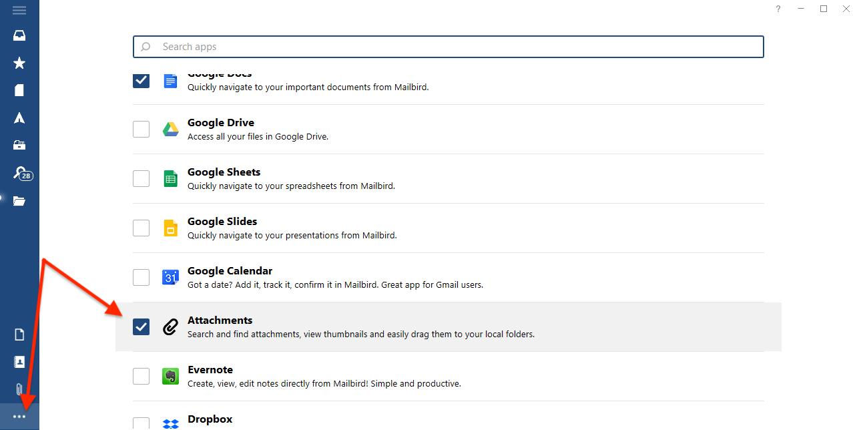This screenshot has width=853, height=430.
Task: Maximize the Mailbird window
Action: [824, 9]
